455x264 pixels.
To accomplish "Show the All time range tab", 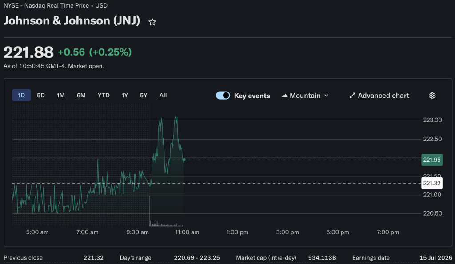I will 163,95.
